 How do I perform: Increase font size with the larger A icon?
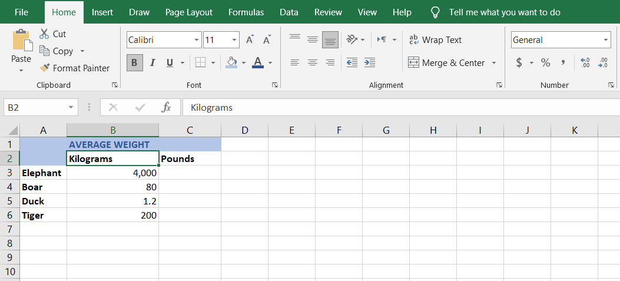pyautogui.click(x=250, y=40)
